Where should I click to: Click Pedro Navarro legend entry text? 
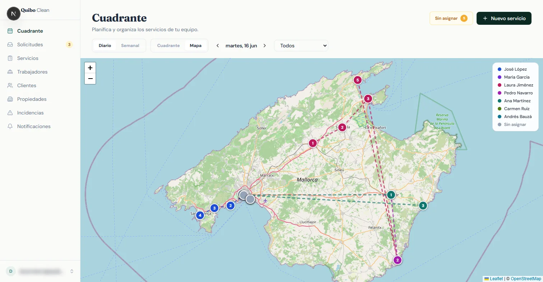(x=518, y=93)
